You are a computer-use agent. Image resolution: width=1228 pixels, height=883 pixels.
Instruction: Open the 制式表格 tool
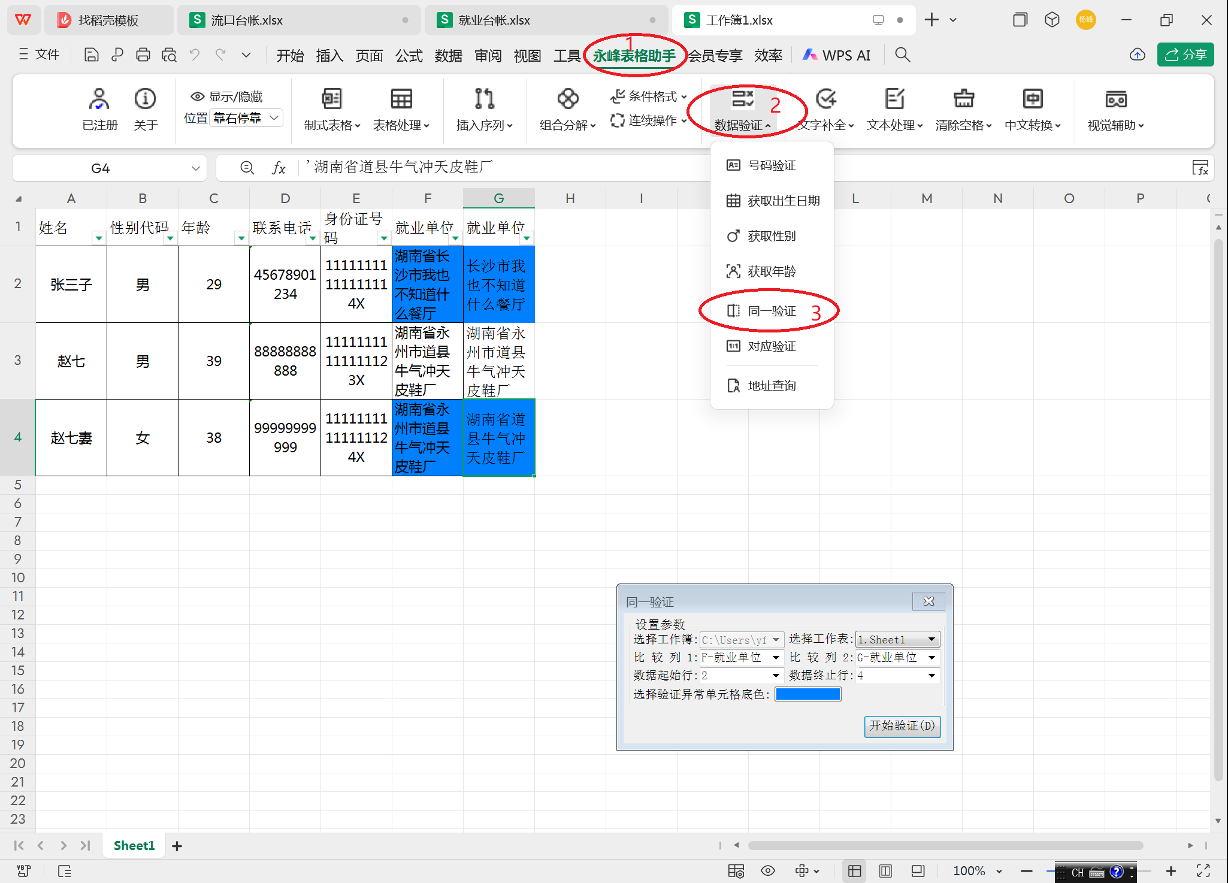coord(330,111)
